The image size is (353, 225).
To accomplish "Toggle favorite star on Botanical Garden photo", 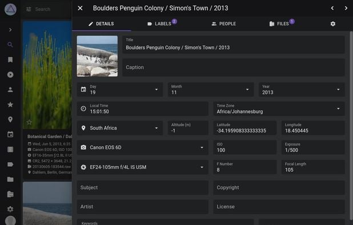I will pyautogui.click(x=29, y=122).
